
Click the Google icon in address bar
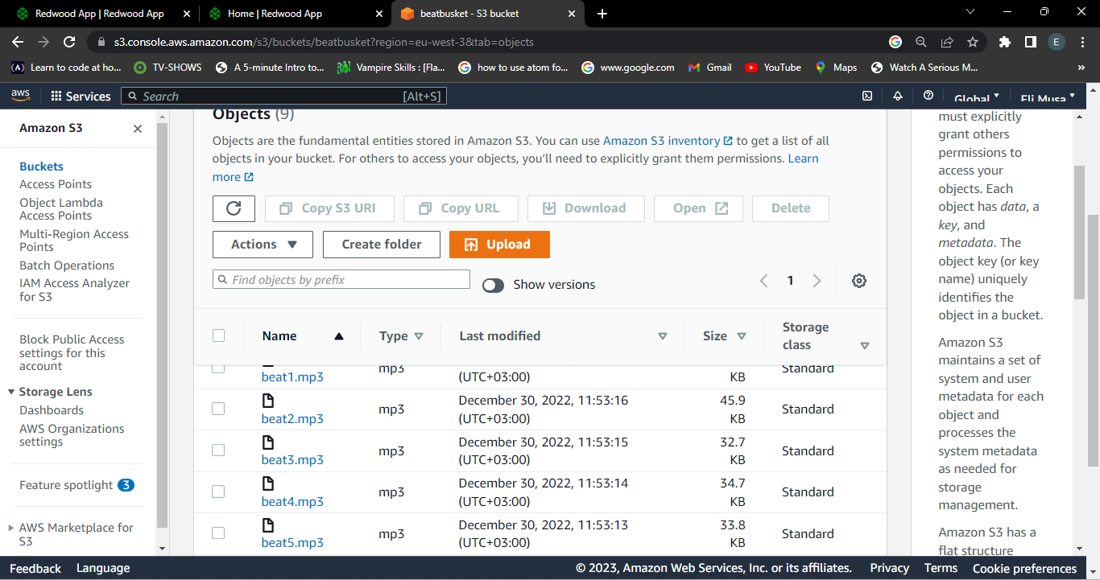895,42
